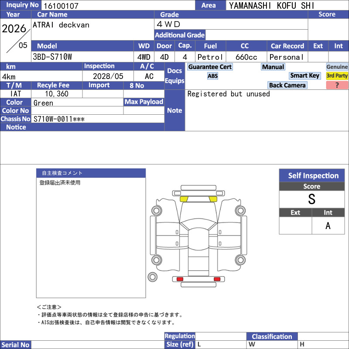Click the inquiry number 16100107
This screenshot has width=349, height=349.
tap(61, 6)
